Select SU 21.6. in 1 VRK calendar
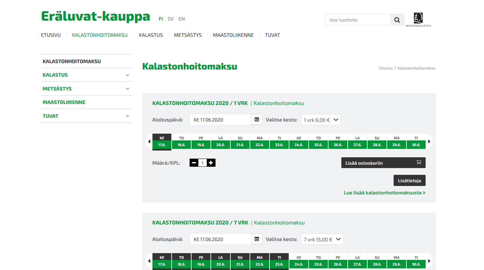 coord(240,141)
